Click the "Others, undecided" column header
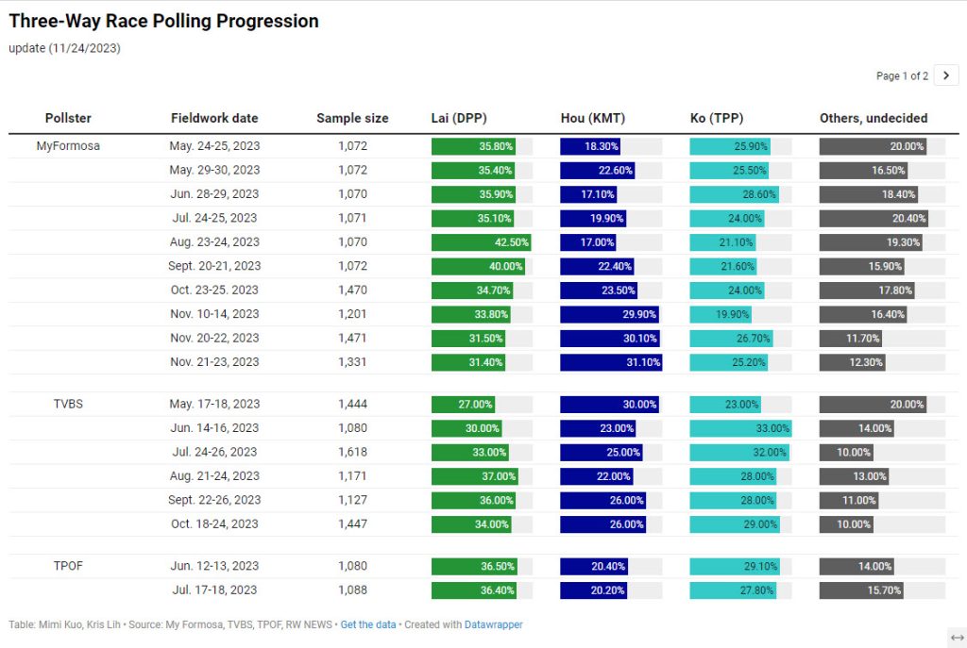 tap(874, 119)
